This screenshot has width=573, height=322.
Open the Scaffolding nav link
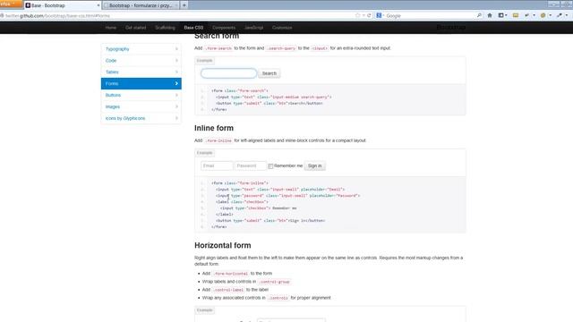tap(165, 28)
